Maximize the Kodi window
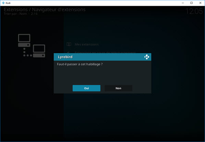 click(191, 3)
